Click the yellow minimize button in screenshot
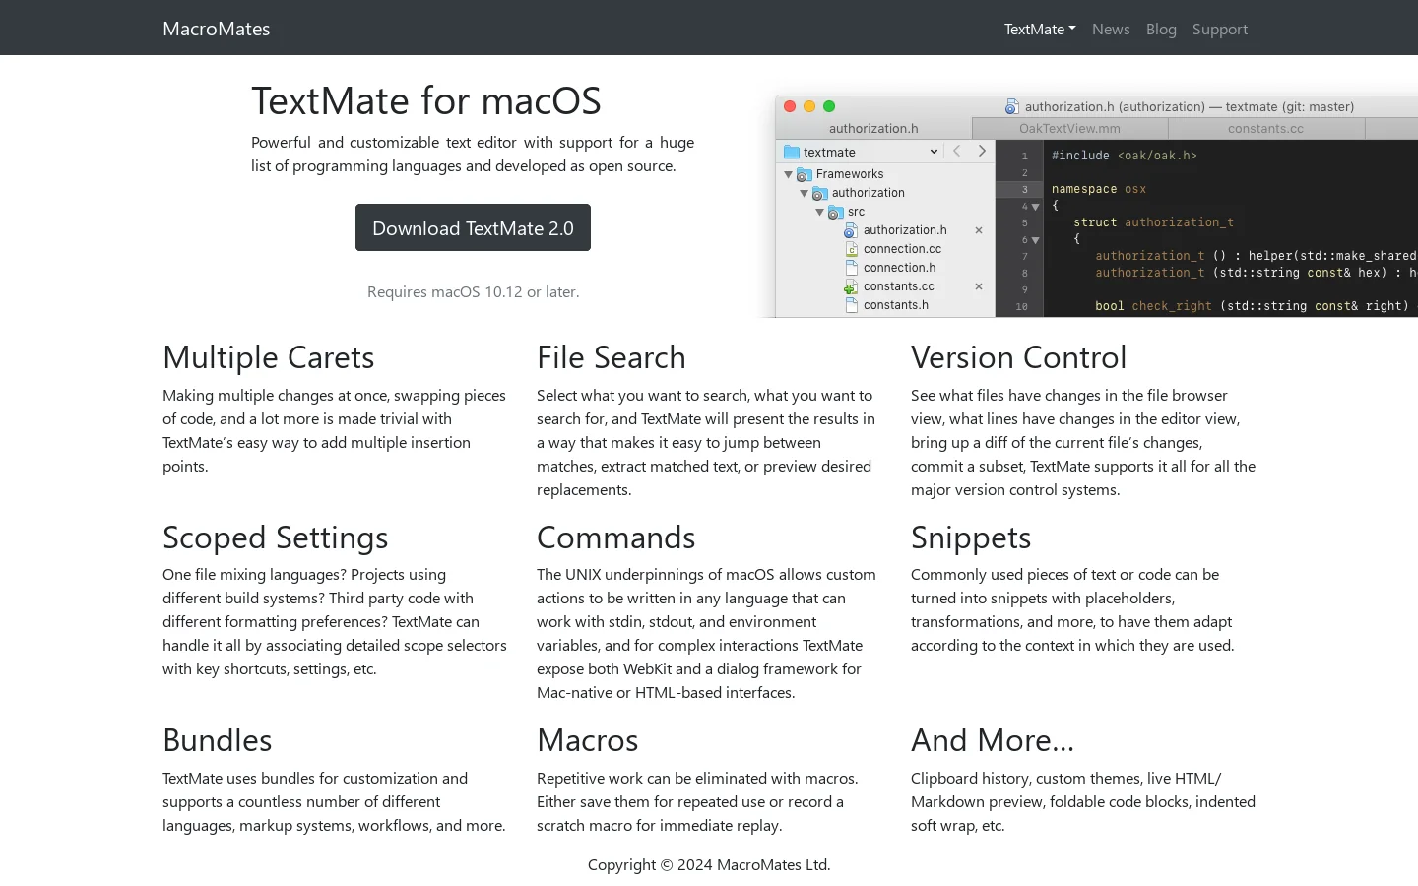This screenshot has width=1418, height=886. click(809, 106)
